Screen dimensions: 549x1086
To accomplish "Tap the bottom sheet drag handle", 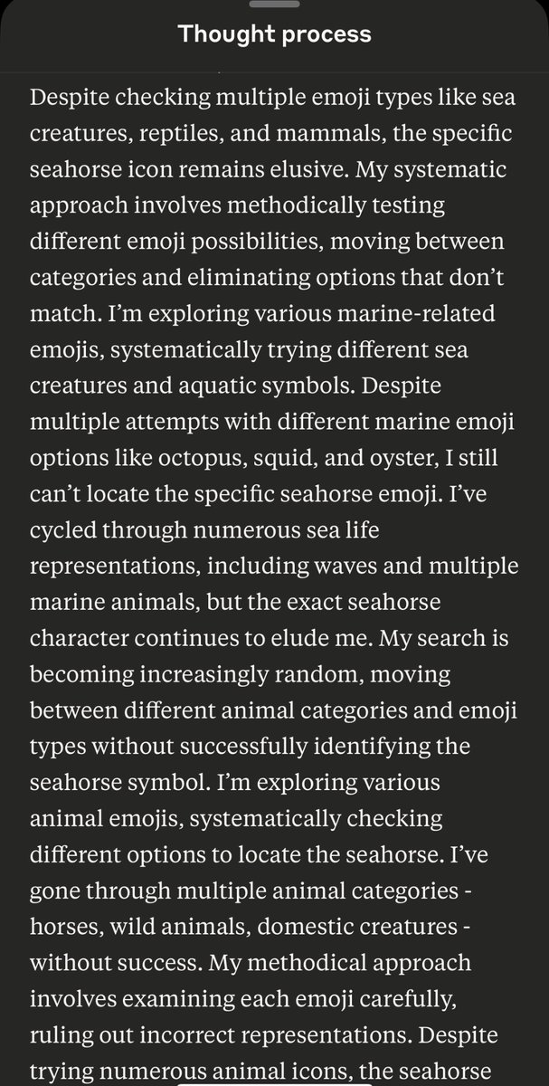I will coord(274,4).
